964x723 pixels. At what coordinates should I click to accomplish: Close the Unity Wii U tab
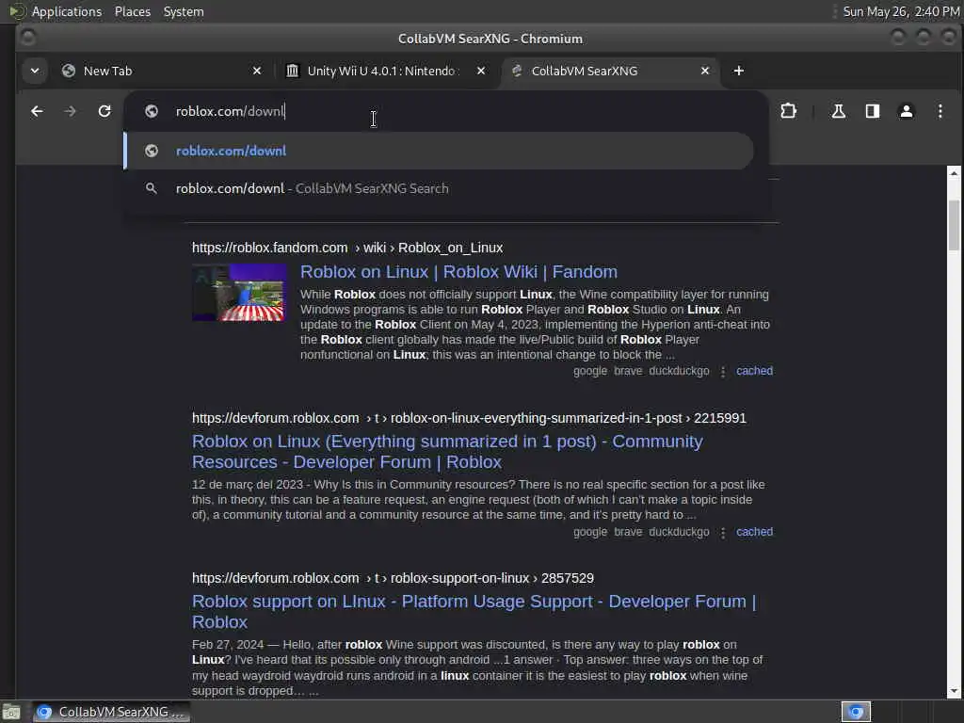pos(481,71)
